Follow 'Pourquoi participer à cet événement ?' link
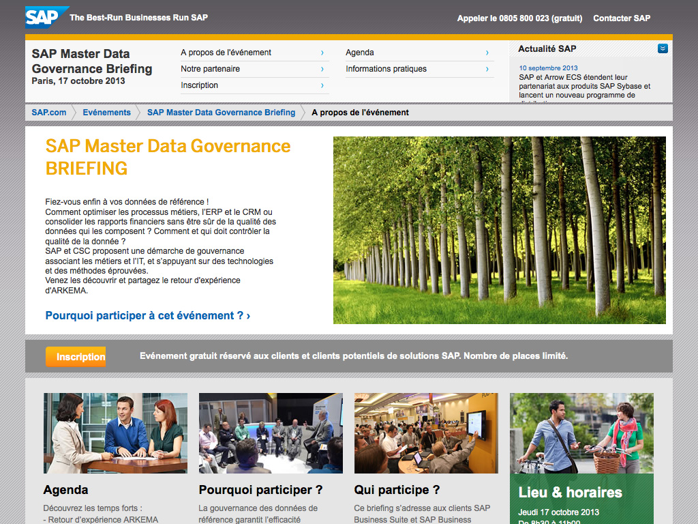 [148, 315]
